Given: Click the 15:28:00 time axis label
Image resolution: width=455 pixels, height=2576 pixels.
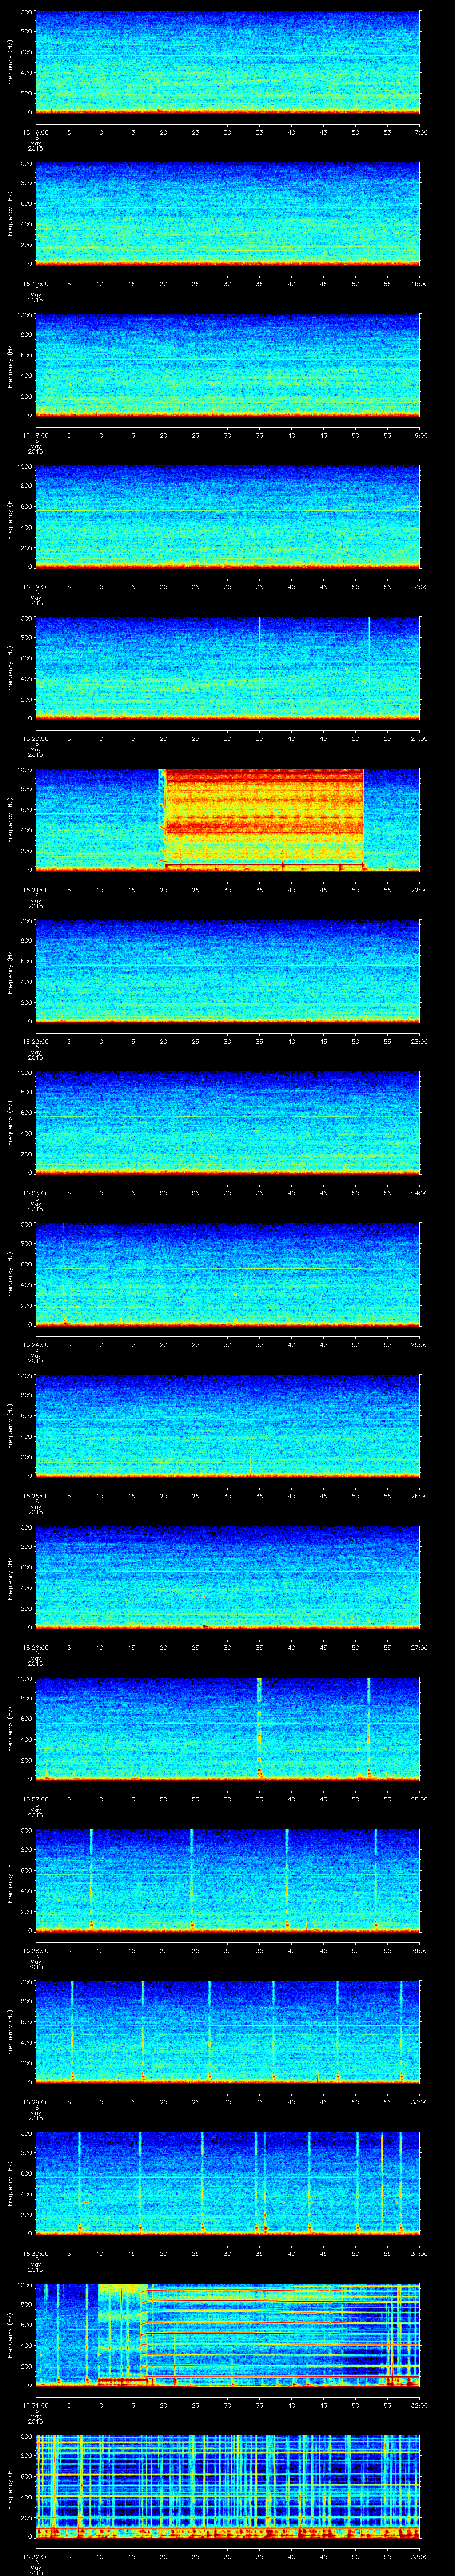Looking at the screenshot, I should 35,1950.
